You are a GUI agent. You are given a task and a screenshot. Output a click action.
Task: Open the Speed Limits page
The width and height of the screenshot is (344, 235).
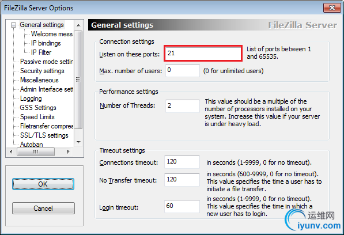click(x=37, y=117)
